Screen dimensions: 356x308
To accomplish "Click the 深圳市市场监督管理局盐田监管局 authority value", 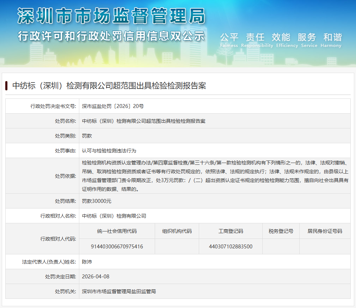I will pos(119,291).
